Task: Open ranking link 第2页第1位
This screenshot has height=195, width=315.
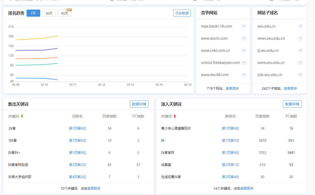Action: coord(231,165)
